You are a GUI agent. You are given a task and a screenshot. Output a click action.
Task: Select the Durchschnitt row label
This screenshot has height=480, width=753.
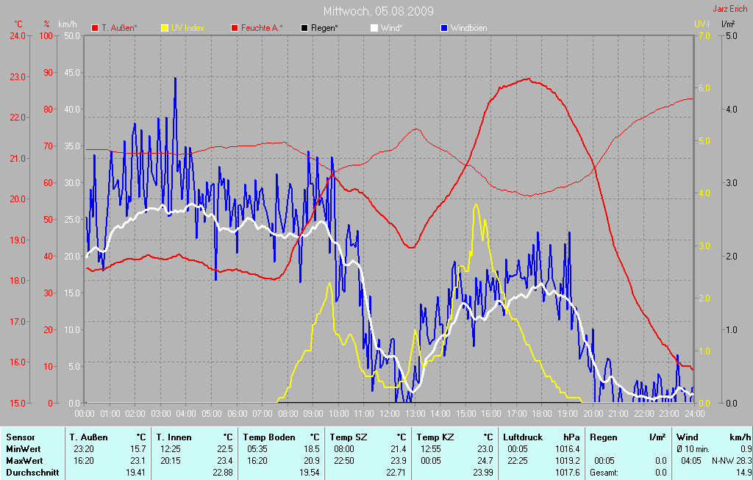(x=32, y=473)
